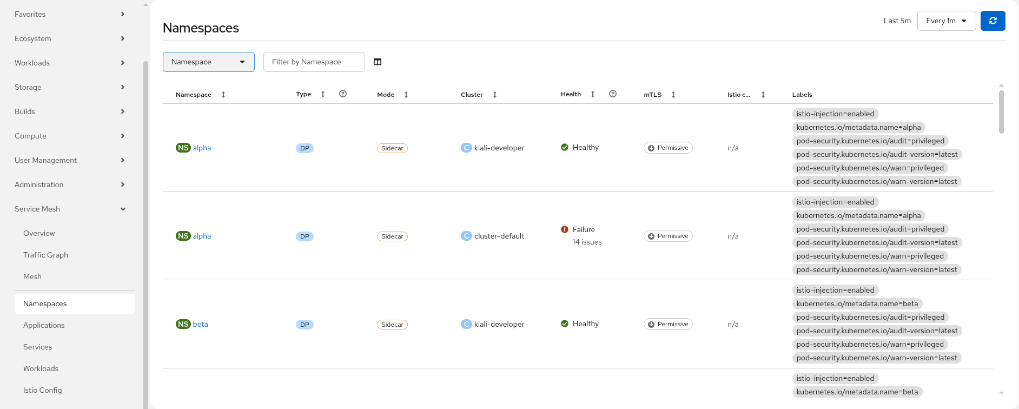Viewport: 1019px width, 409px height.
Task: Open the column management icon
Action: click(378, 62)
